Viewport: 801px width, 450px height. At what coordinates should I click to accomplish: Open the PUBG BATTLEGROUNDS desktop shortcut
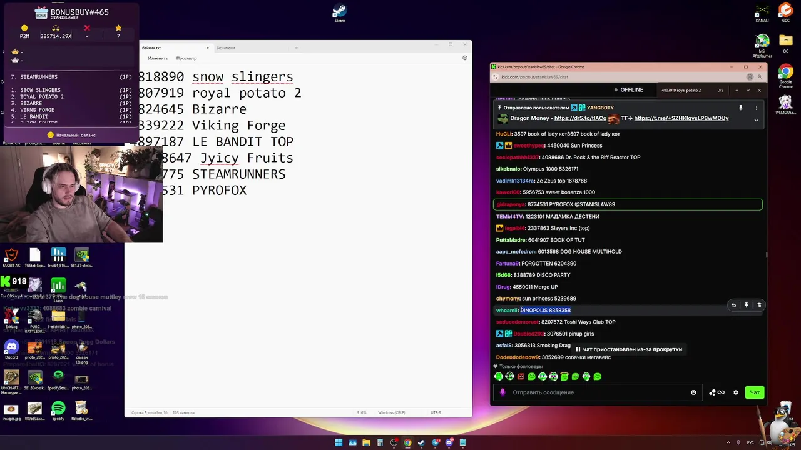click(x=35, y=320)
